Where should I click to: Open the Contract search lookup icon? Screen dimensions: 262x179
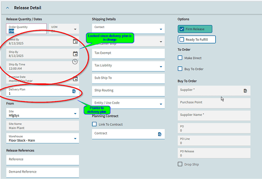click(x=159, y=134)
